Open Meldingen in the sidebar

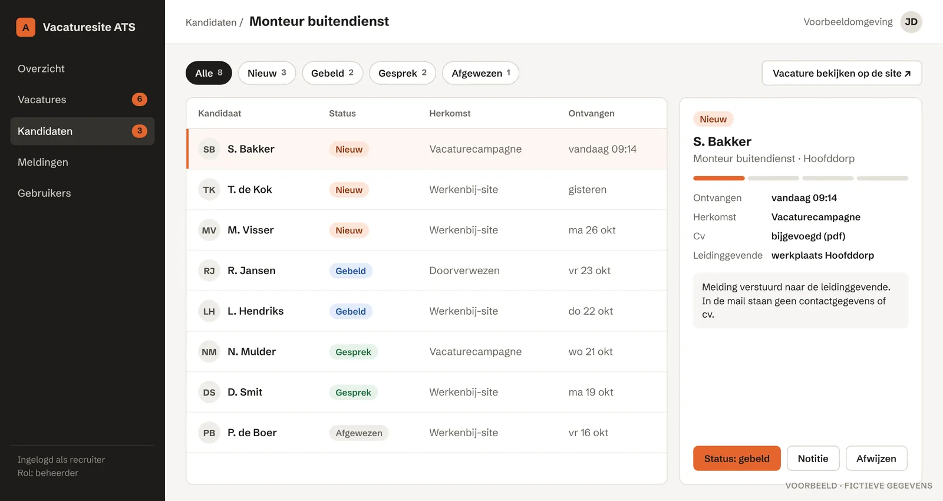83,162
